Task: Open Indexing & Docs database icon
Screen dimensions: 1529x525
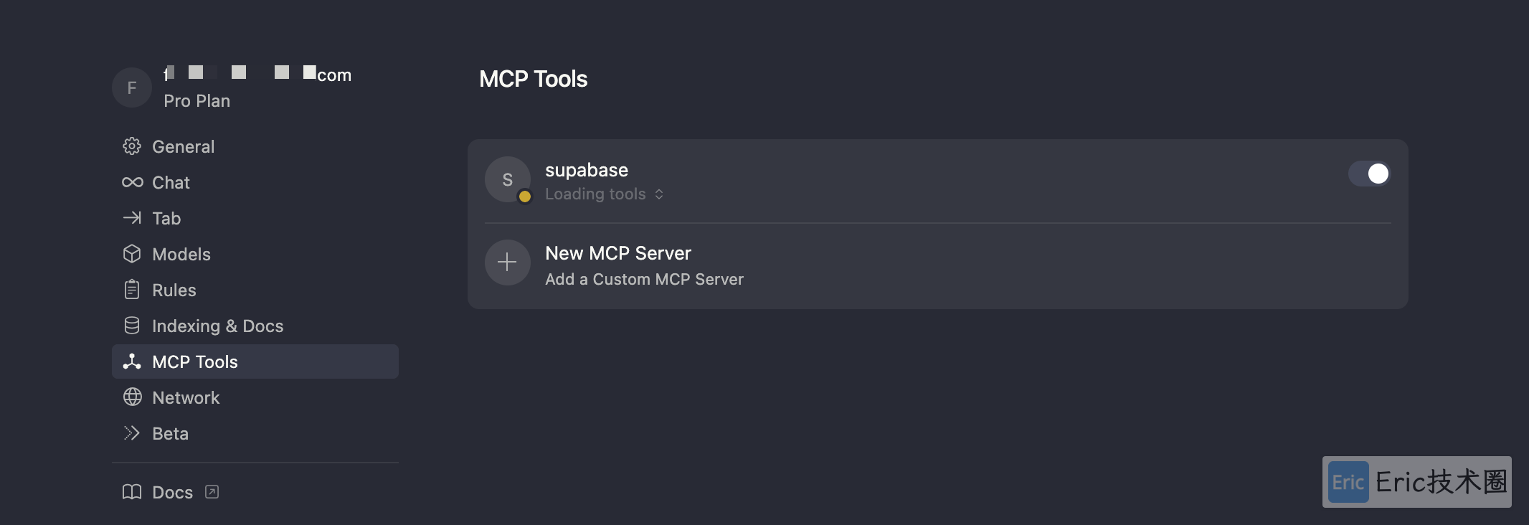Action: 132,326
